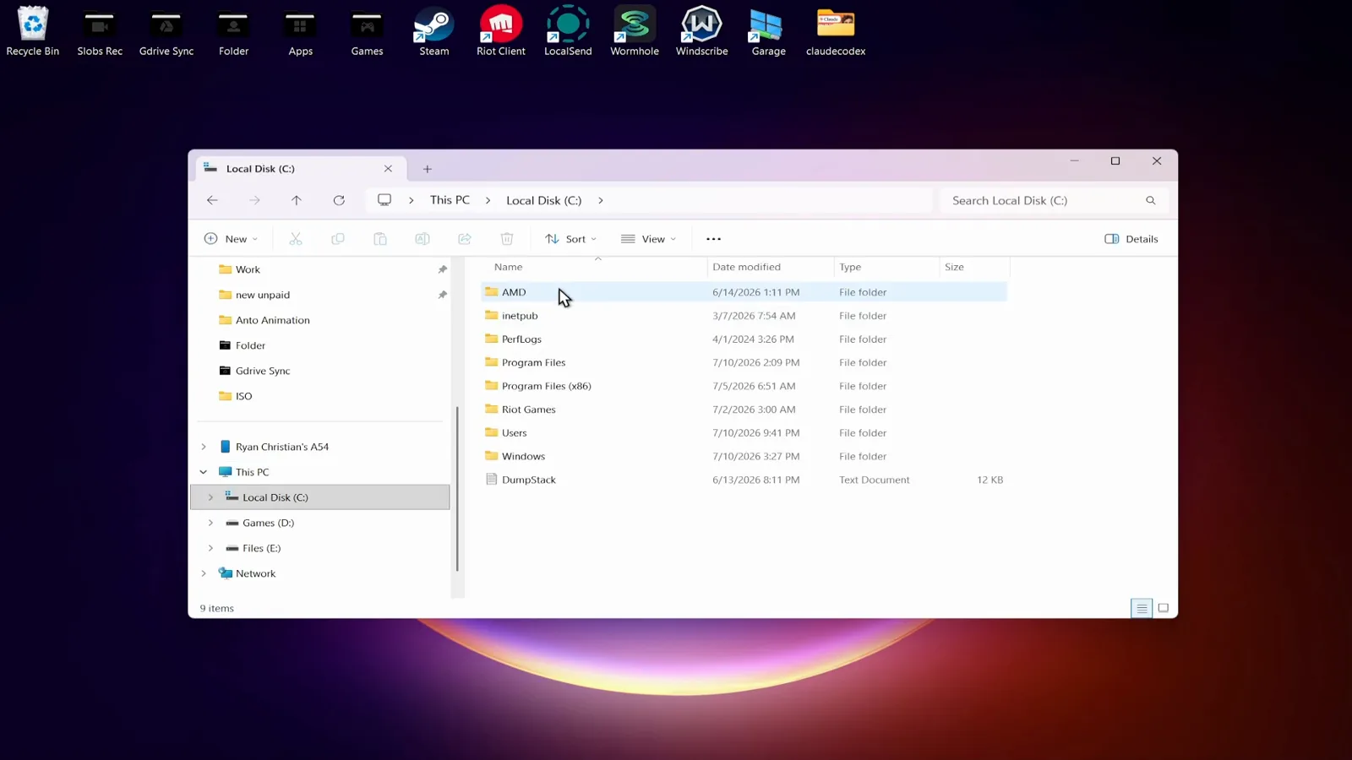The width and height of the screenshot is (1352, 760).
Task: Unpin the Work folder from Quick access
Action: click(x=442, y=269)
